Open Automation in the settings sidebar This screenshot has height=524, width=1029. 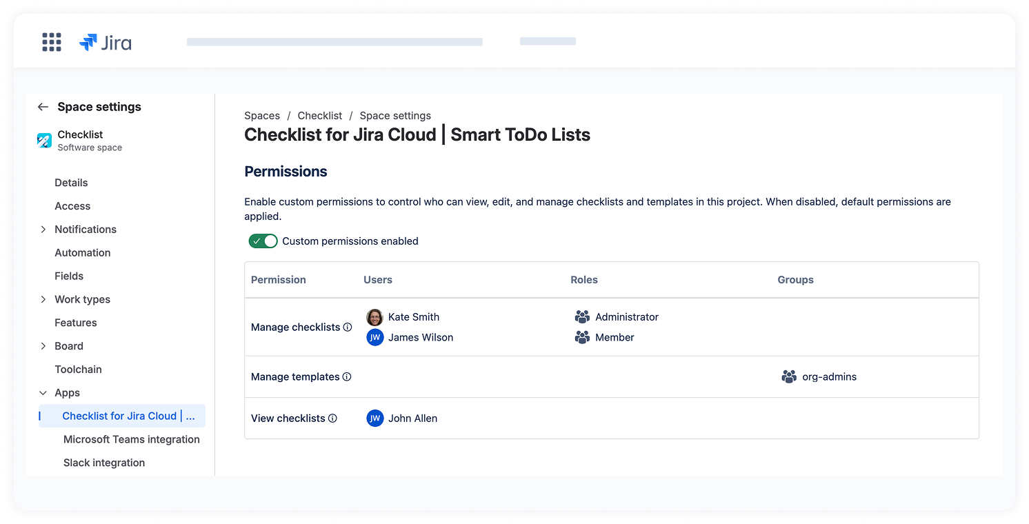[83, 253]
